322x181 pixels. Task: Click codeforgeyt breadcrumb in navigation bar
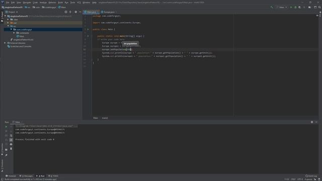coord(49,7)
